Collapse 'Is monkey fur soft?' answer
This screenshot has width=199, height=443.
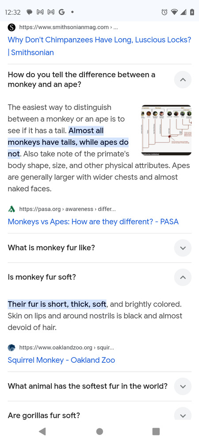183,277
